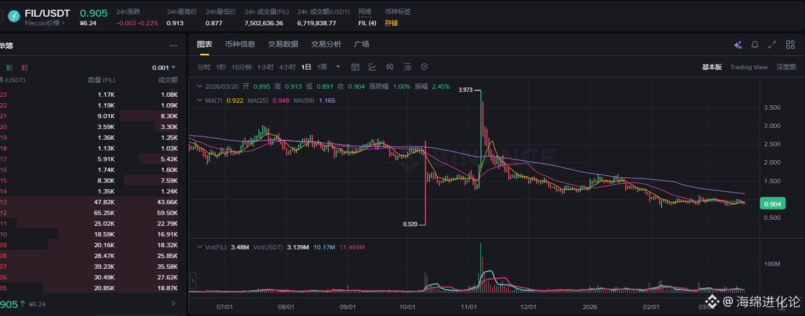Expand more time intervals dropdown arrow
The image size is (805, 316).
point(338,67)
